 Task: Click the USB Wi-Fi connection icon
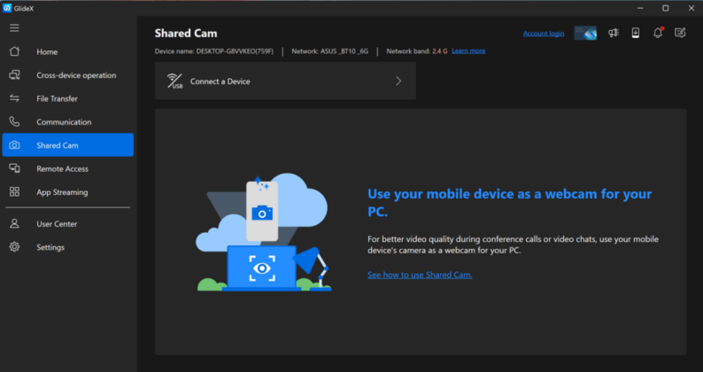174,81
